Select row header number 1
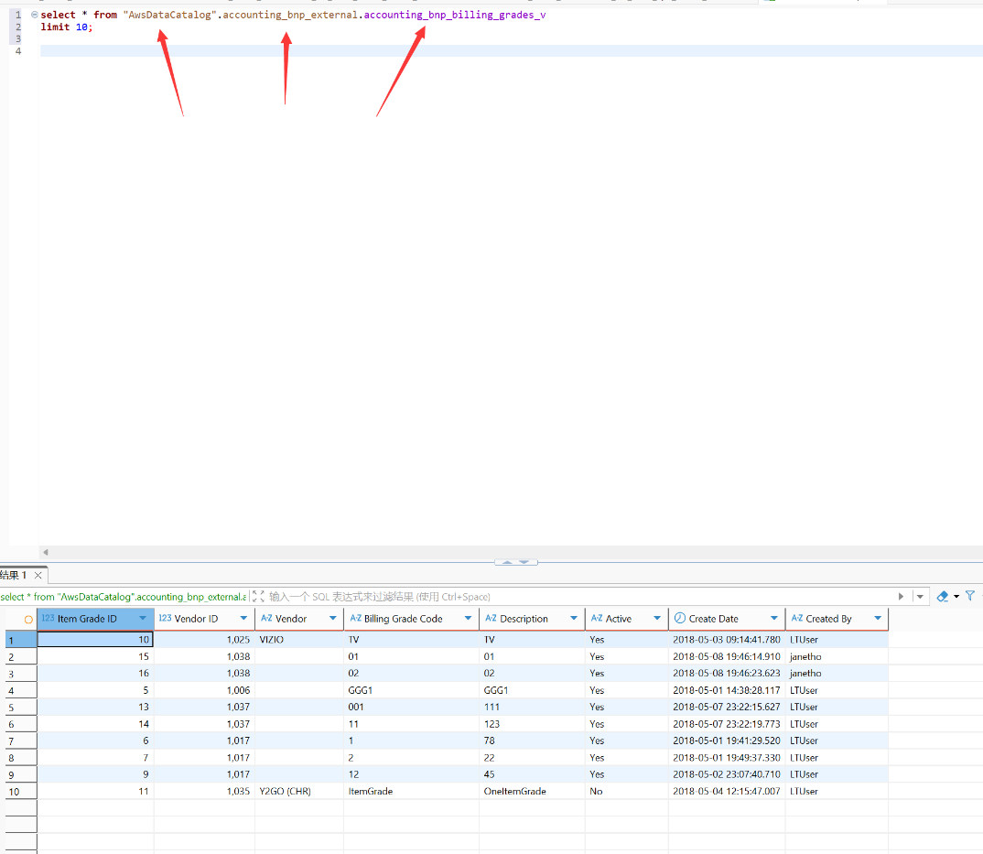Screen dimensions: 983x854 (21, 640)
